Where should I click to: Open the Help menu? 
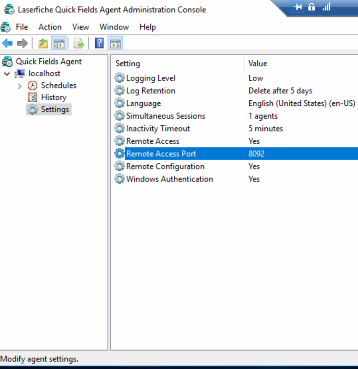tap(148, 27)
